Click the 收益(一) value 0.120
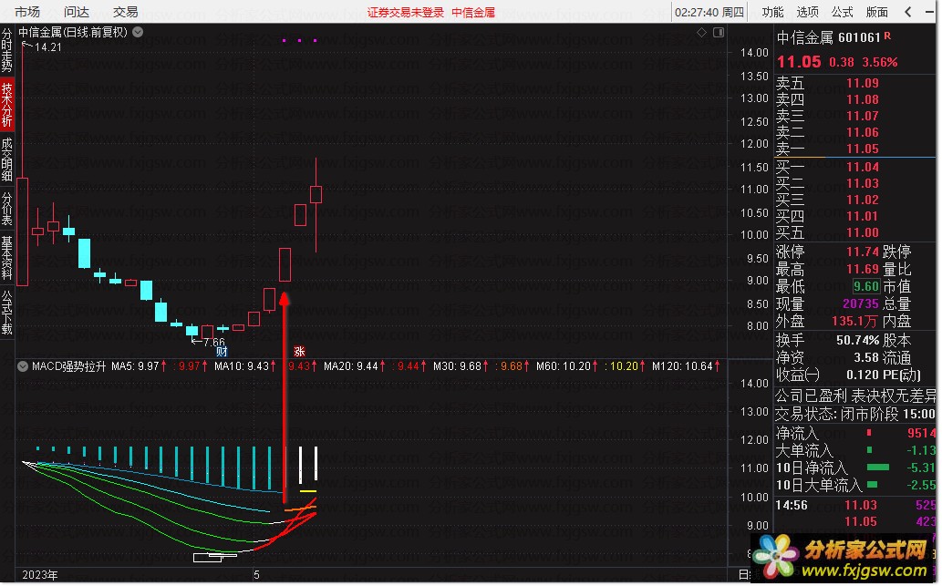The height and width of the screenshot is (586, 942). (864, 375)
